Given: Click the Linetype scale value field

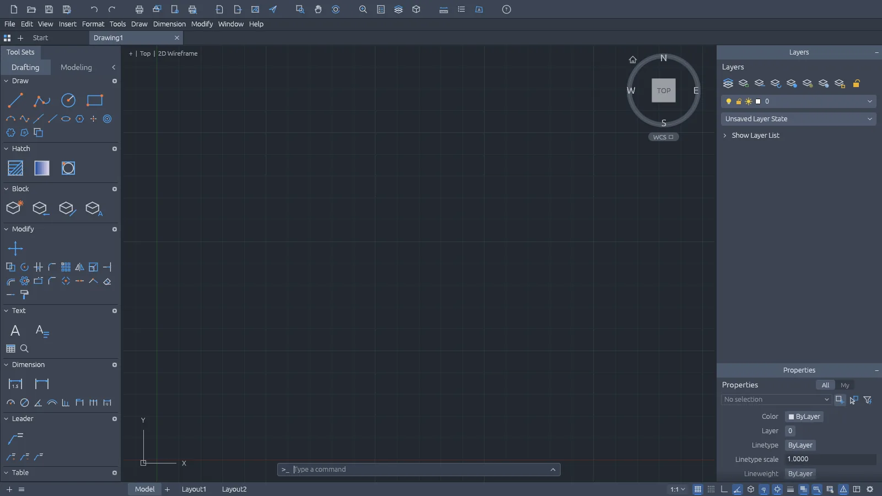Looking at the screenshot, I should pos(831,460).
